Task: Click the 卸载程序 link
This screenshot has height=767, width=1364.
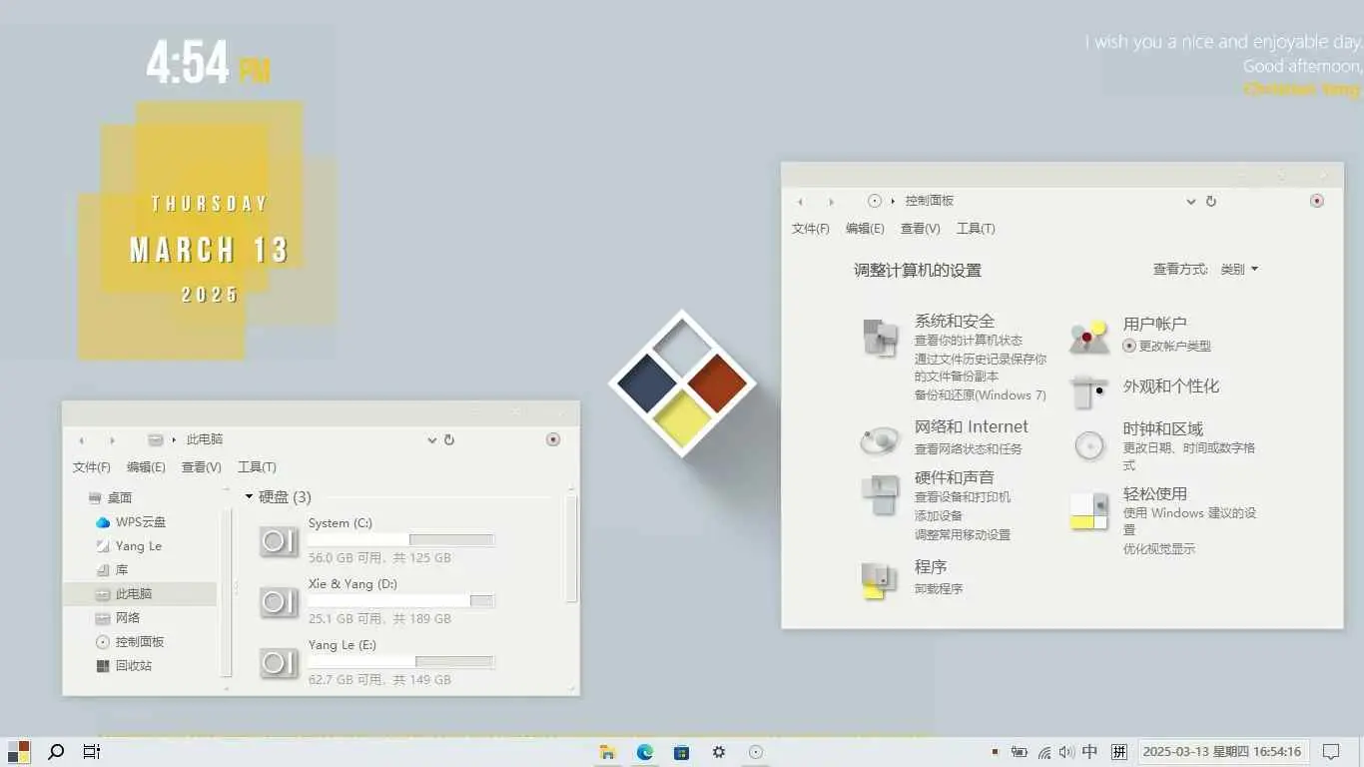Action: 939,589
